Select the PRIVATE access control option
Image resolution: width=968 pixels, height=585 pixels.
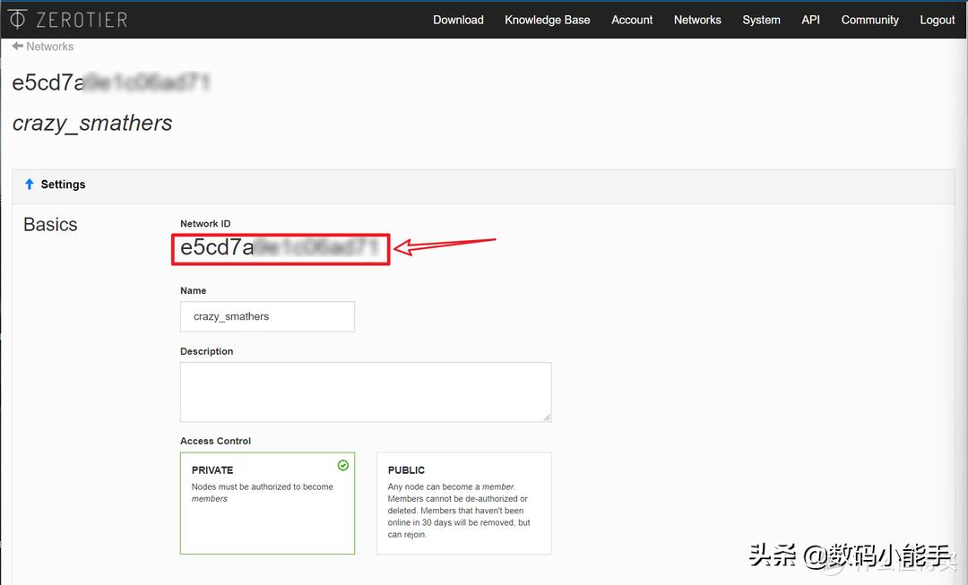267,503
